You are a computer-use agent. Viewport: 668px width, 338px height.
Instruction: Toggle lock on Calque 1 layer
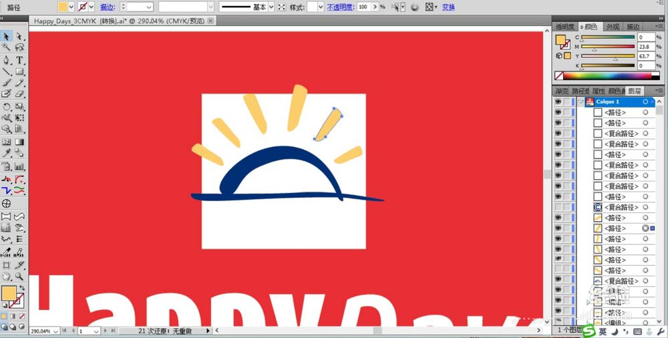(x=566, y=102)
